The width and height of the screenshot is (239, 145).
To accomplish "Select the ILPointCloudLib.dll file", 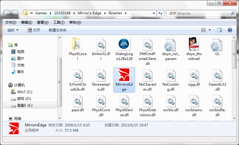I will tap(78, 80).
